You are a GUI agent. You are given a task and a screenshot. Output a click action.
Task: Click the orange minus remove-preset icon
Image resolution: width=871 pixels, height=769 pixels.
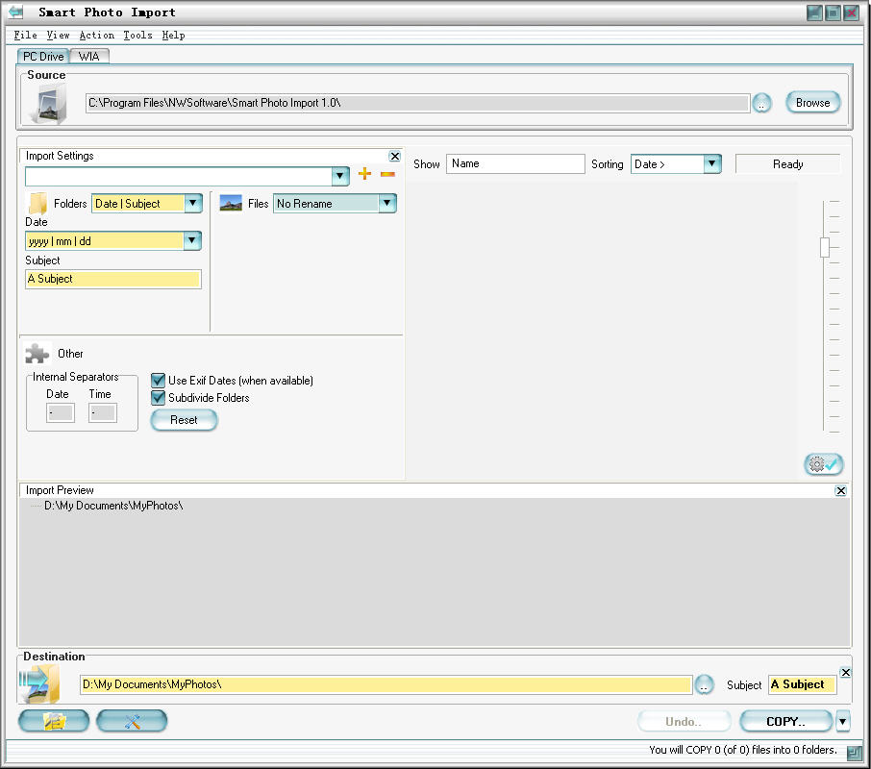coord(387,174)
